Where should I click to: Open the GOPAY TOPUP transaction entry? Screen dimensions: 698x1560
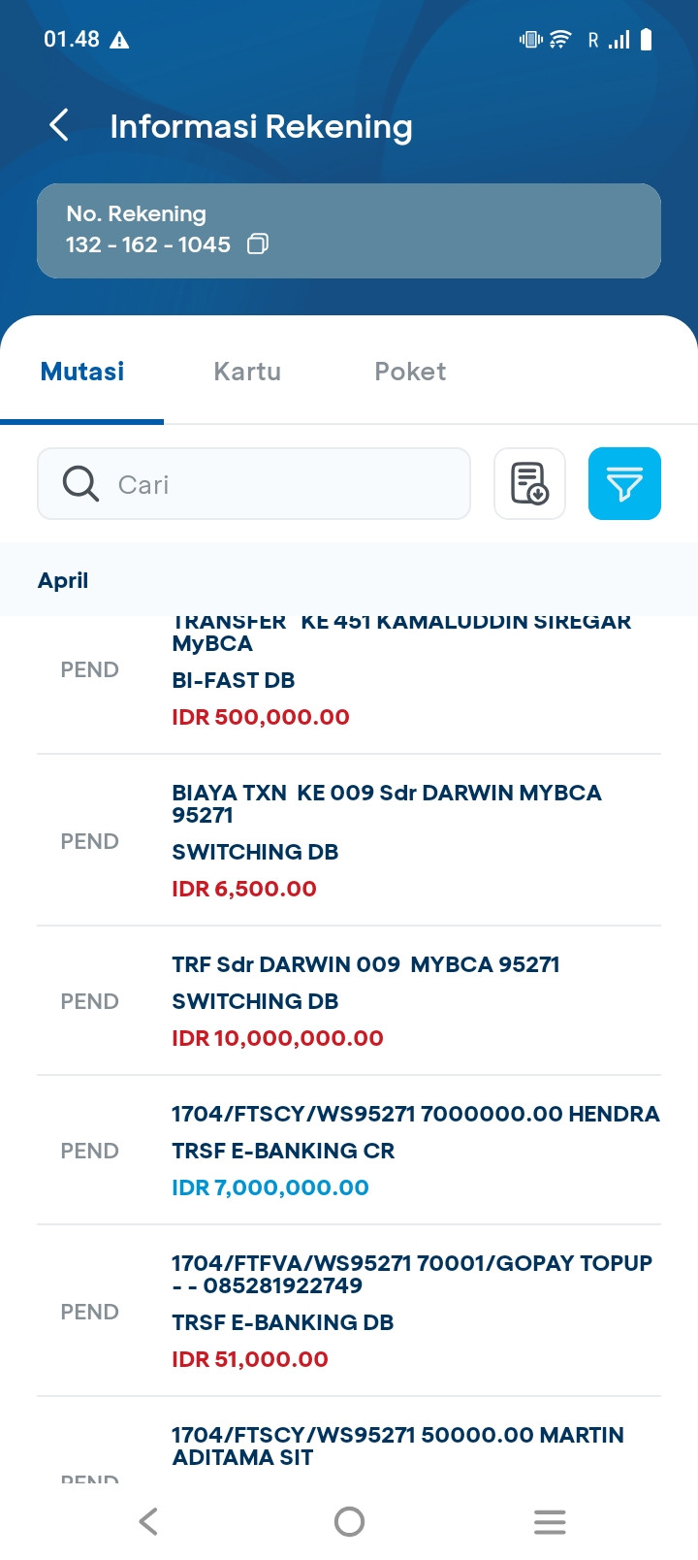pyautogui.click(x=349, y=1311)
